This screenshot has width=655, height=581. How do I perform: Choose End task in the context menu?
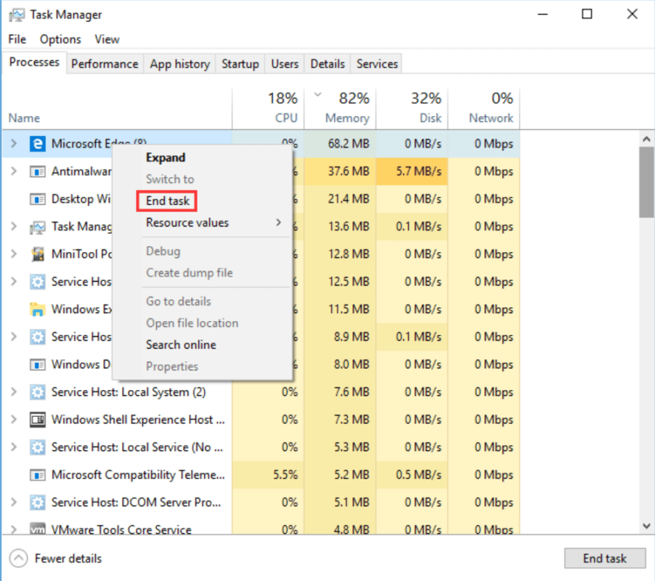[168, 201]
